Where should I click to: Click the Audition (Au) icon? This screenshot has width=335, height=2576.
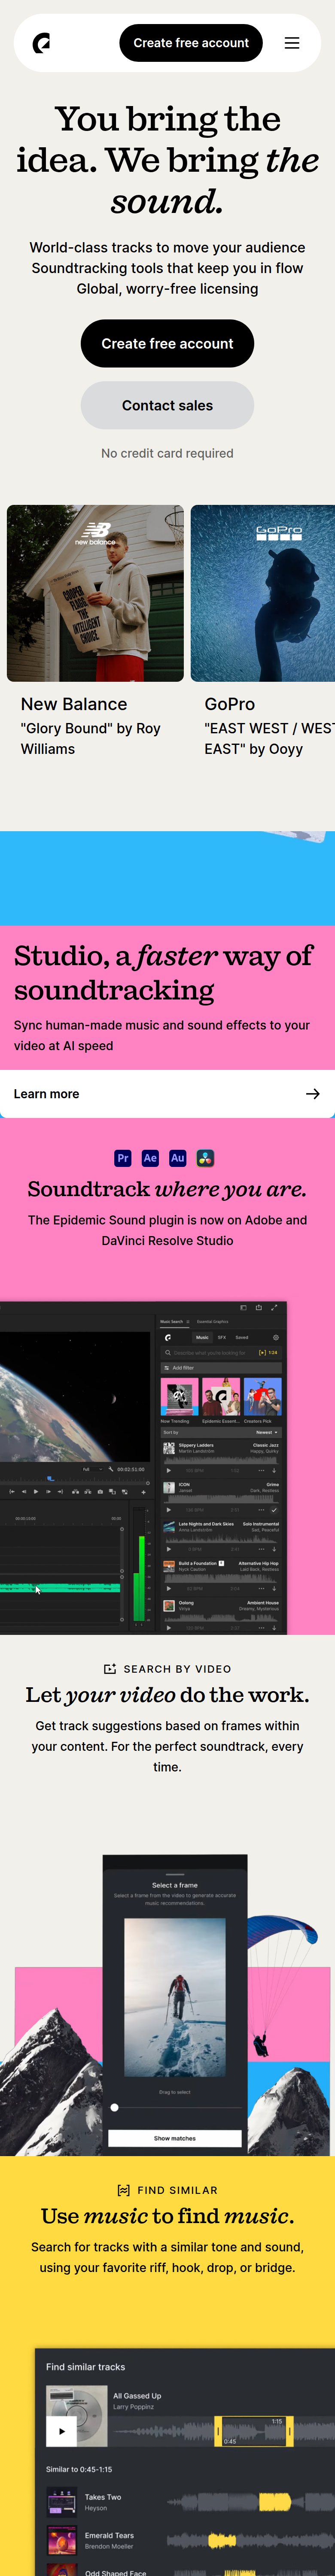pos(178,1158)
